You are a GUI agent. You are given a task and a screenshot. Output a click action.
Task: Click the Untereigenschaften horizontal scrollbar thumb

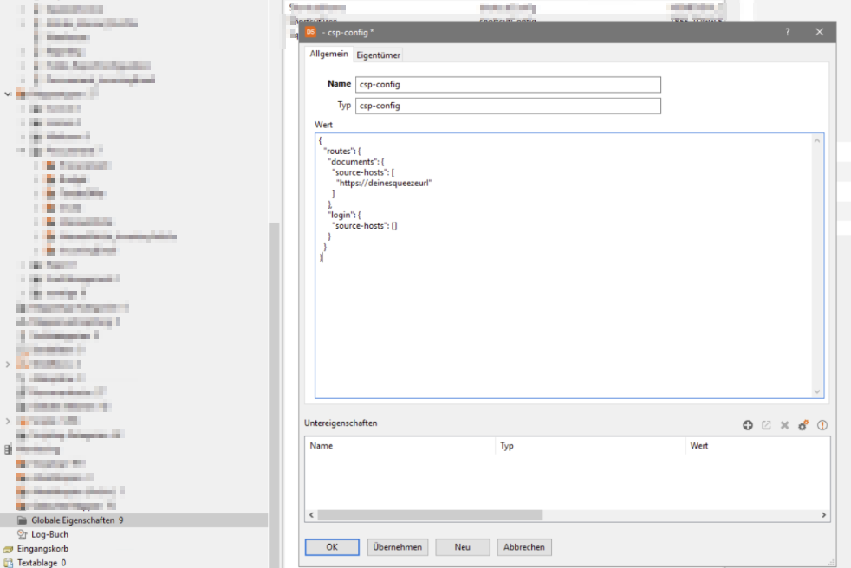pyautogui.click(x=430, y=515)
